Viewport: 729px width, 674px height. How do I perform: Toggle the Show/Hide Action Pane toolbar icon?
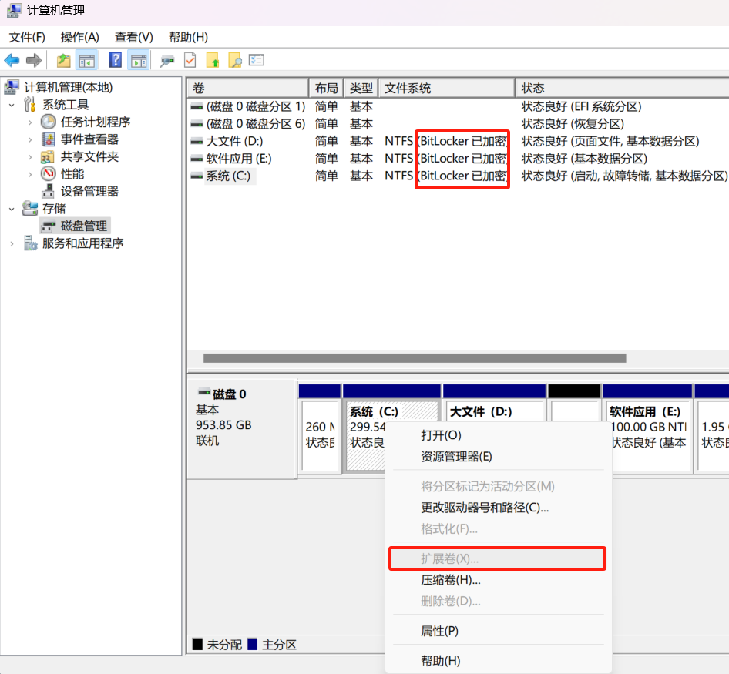[139, 60]
